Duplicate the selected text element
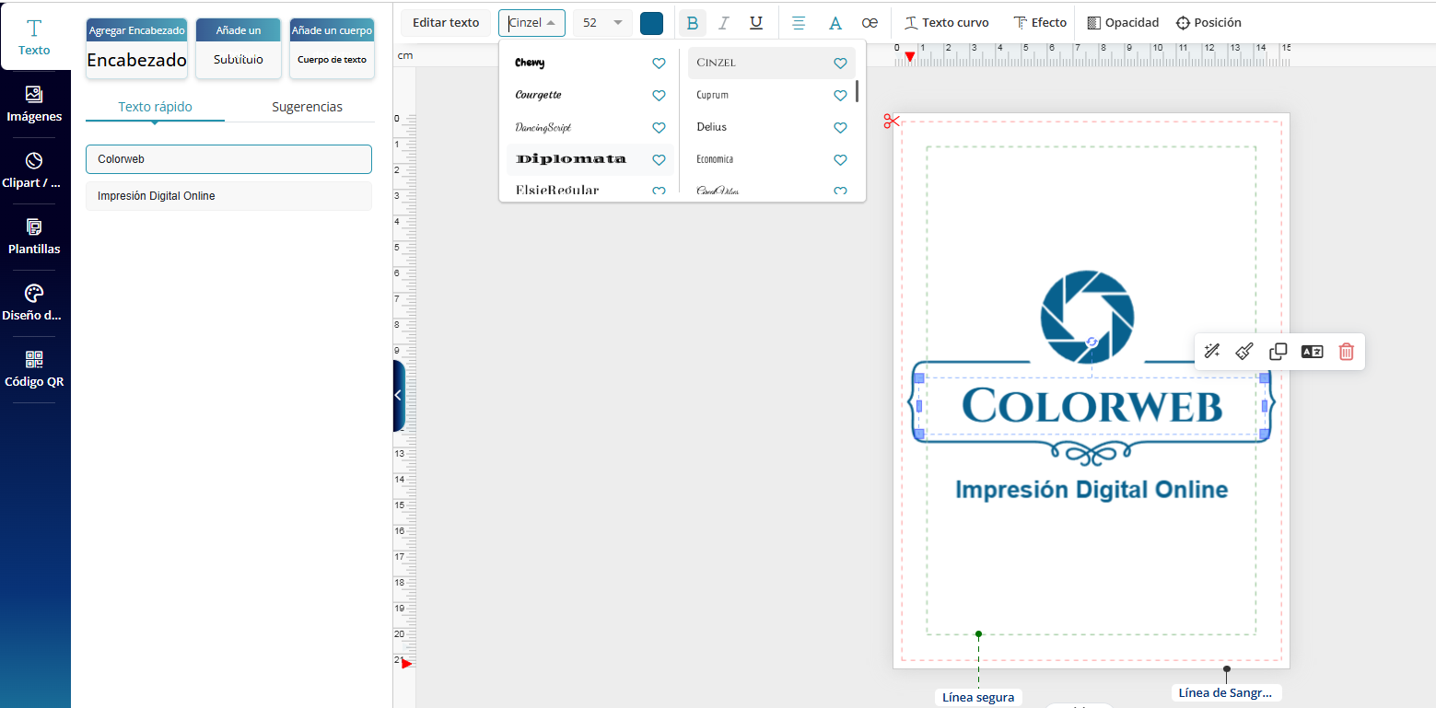Screen dimensions: 1436x708 1278,352
